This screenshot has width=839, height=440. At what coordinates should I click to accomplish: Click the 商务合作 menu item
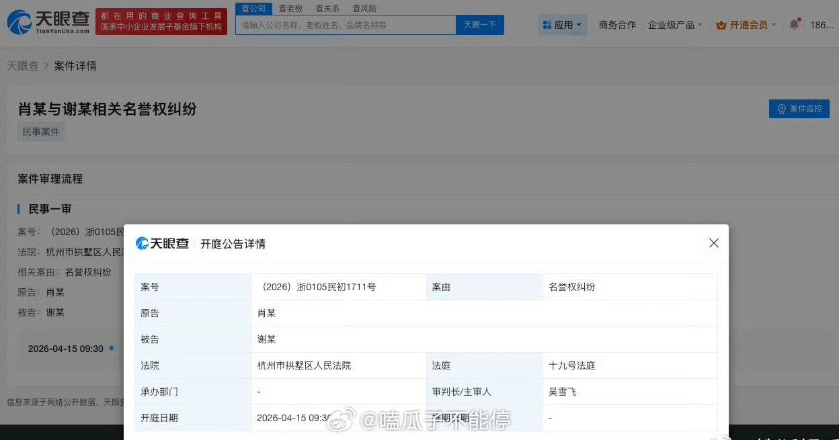616,24
